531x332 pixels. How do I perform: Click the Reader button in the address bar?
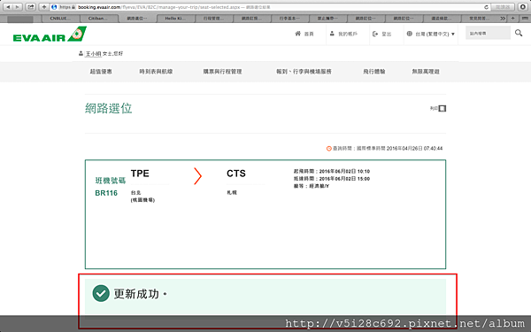pyautogui.click(x=503, y=7)
